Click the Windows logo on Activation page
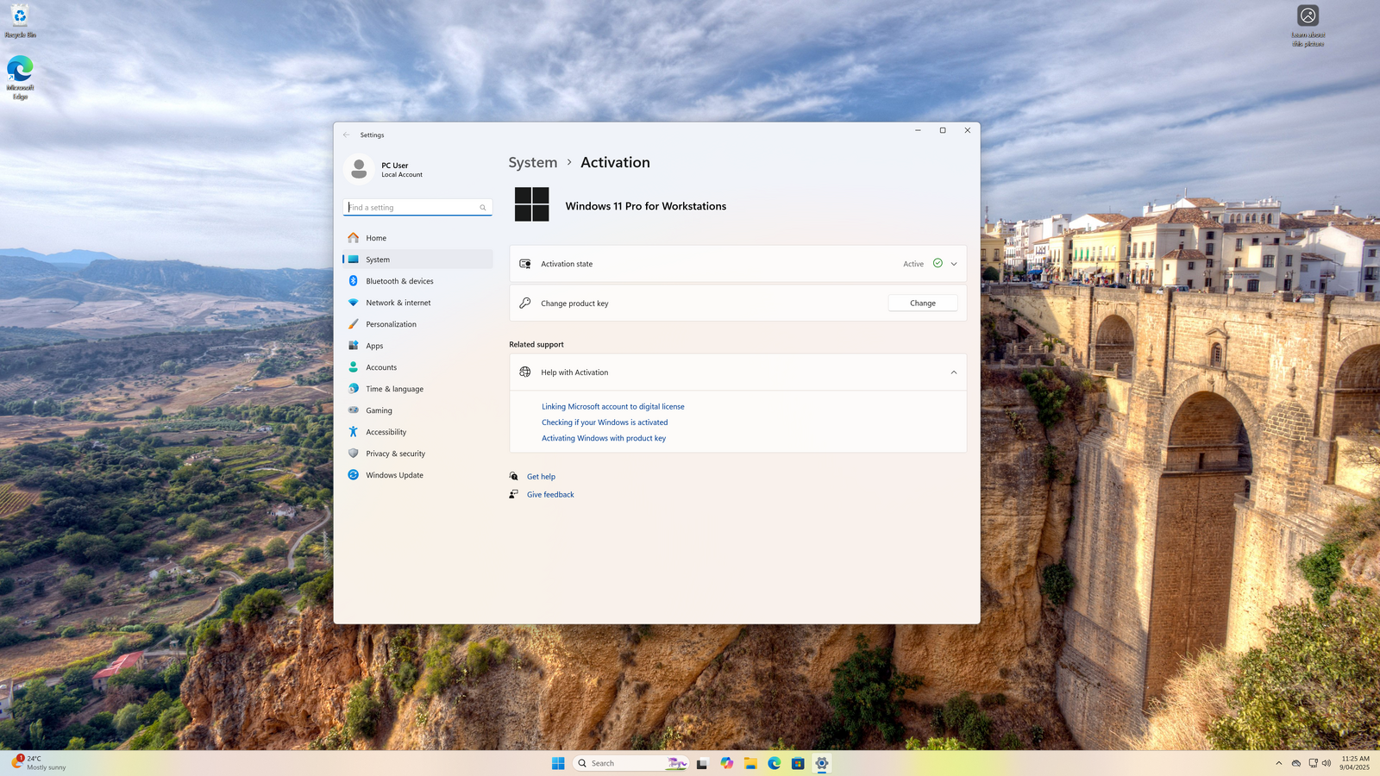This screenshot has width=1380, height=776. (x=532, y=204)
